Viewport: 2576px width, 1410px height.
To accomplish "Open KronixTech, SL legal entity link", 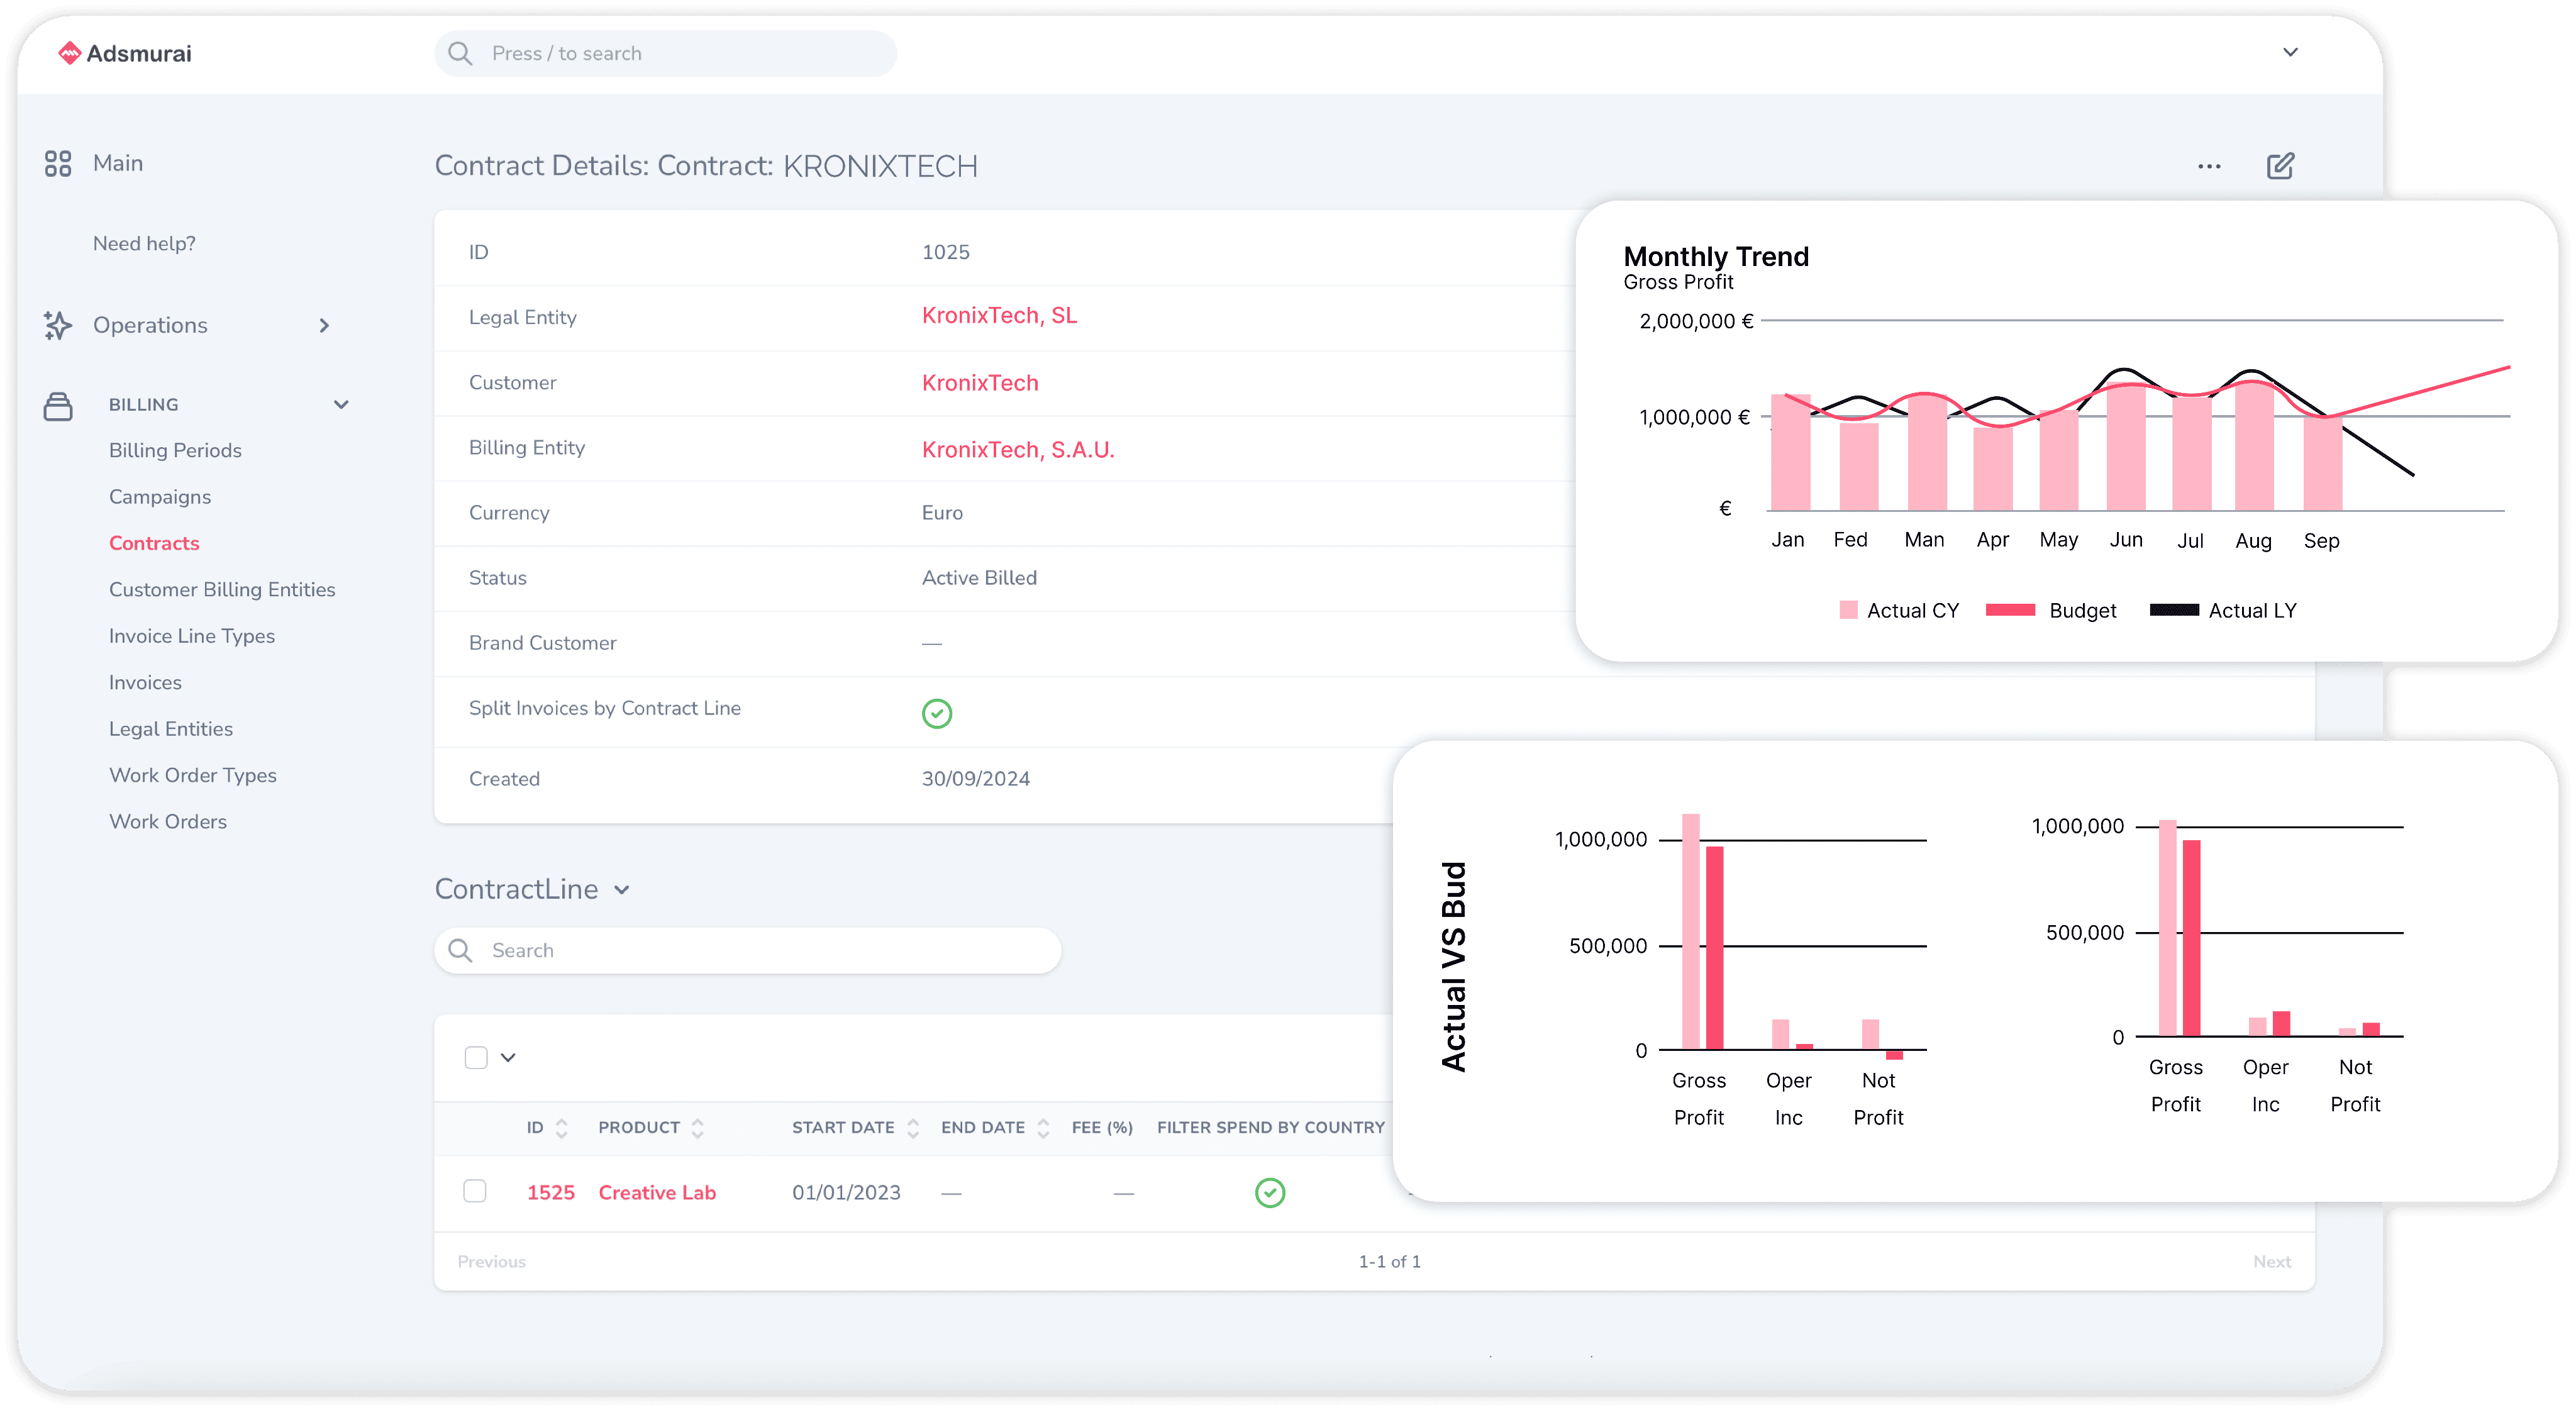I will (x=999, y=316).
